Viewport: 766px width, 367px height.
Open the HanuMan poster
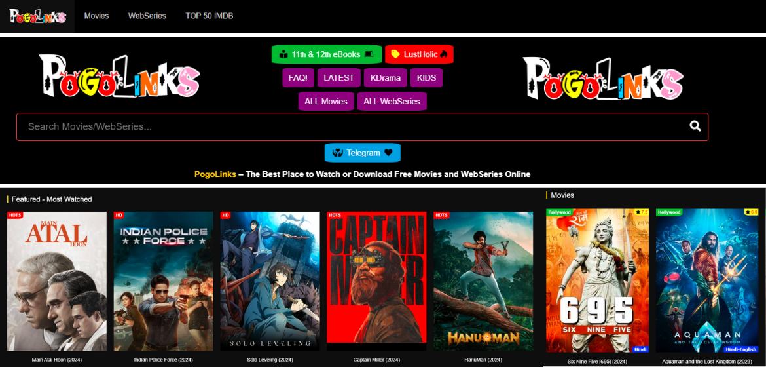[483, 281]
